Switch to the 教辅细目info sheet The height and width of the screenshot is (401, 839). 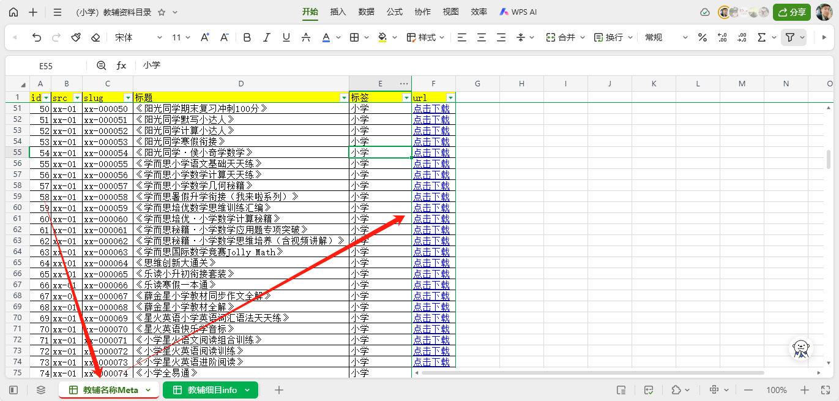click(212, 390)
